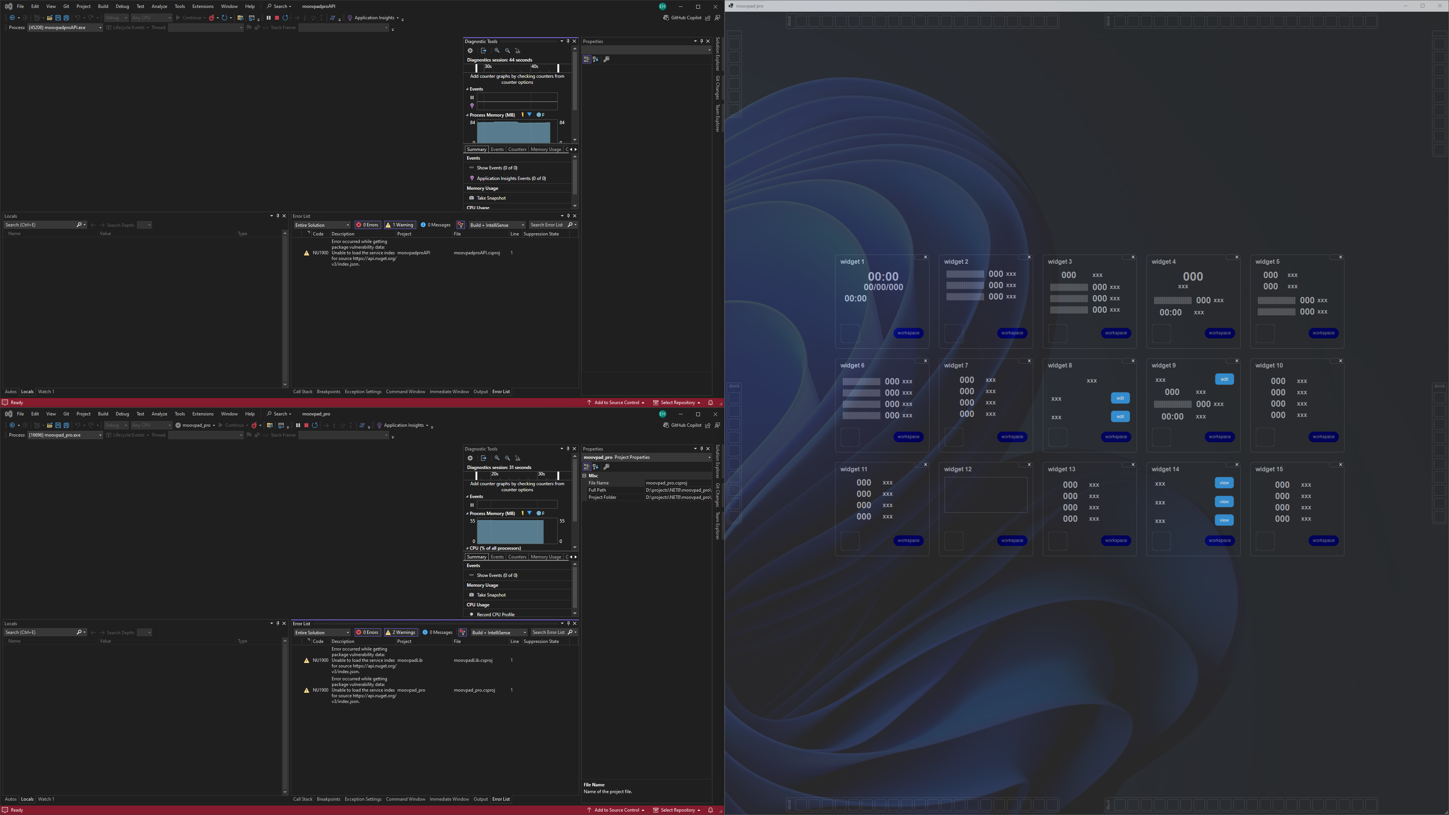Viewport: 1449px width, 815px height.
Task: Open the Process dropdown showing moovpad_pro.exe
Action: 65,435
